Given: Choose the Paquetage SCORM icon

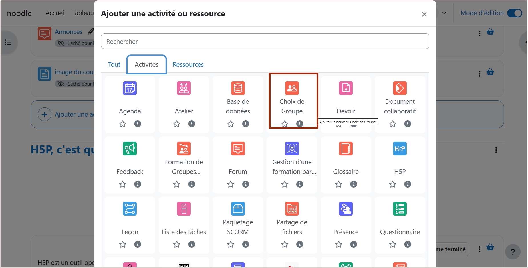Looking at the screenshot, I should pyautogui.click(x=238, y=209).
